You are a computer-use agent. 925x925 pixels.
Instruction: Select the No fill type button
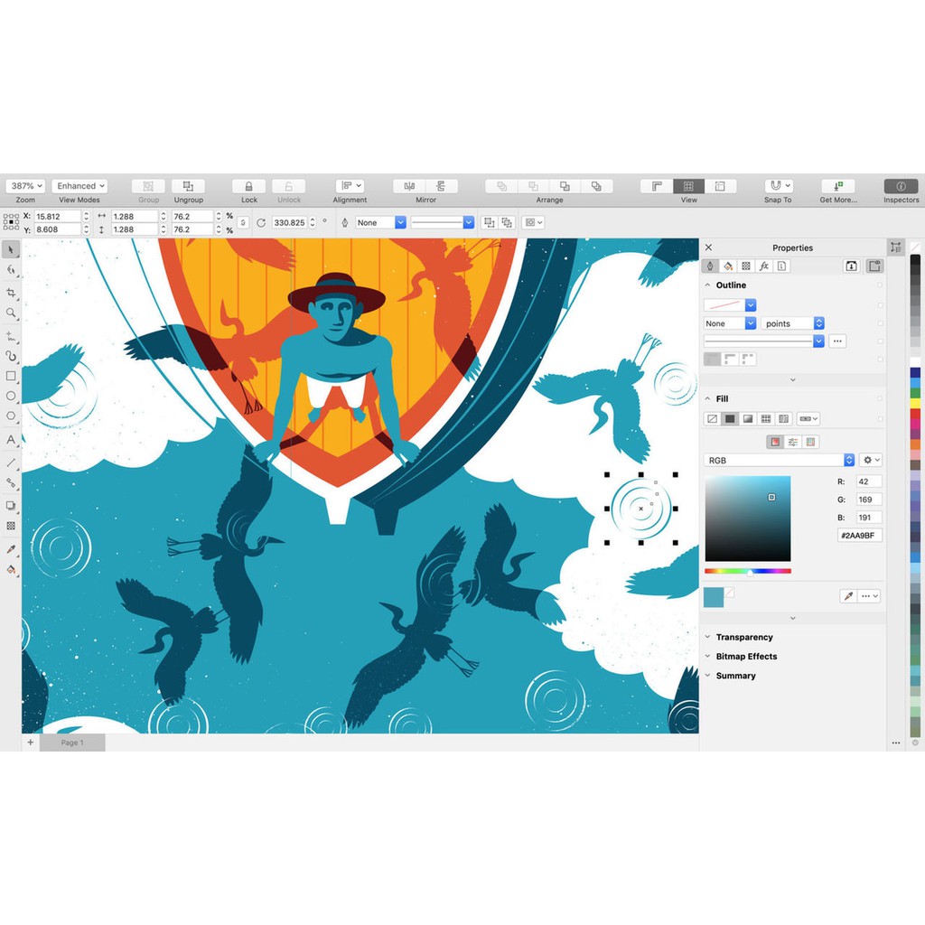click(712, 419)
